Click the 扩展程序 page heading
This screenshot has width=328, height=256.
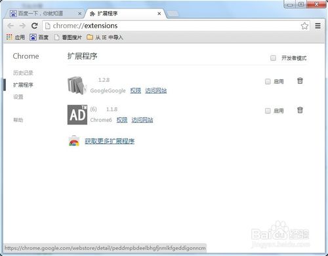[x=82, y=56]
